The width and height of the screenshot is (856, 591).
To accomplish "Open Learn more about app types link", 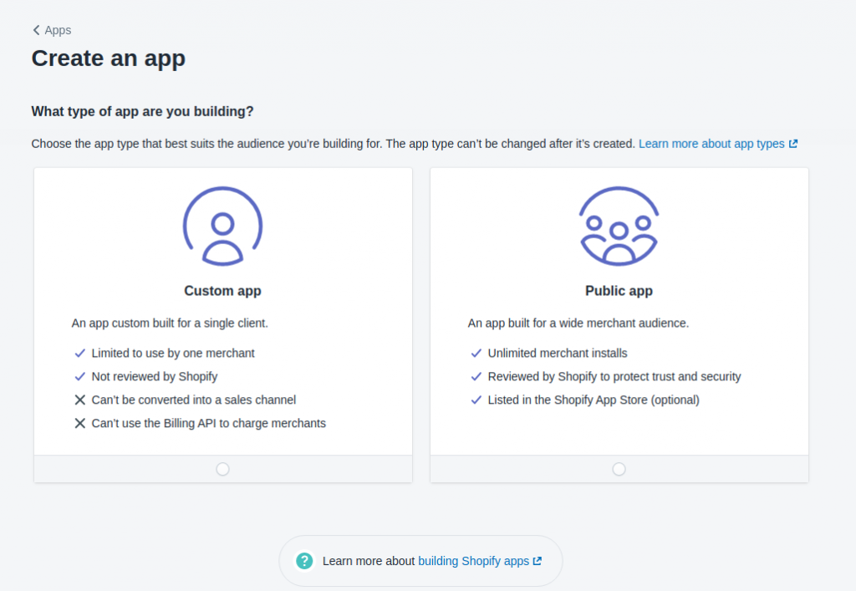I will (711, 144).
